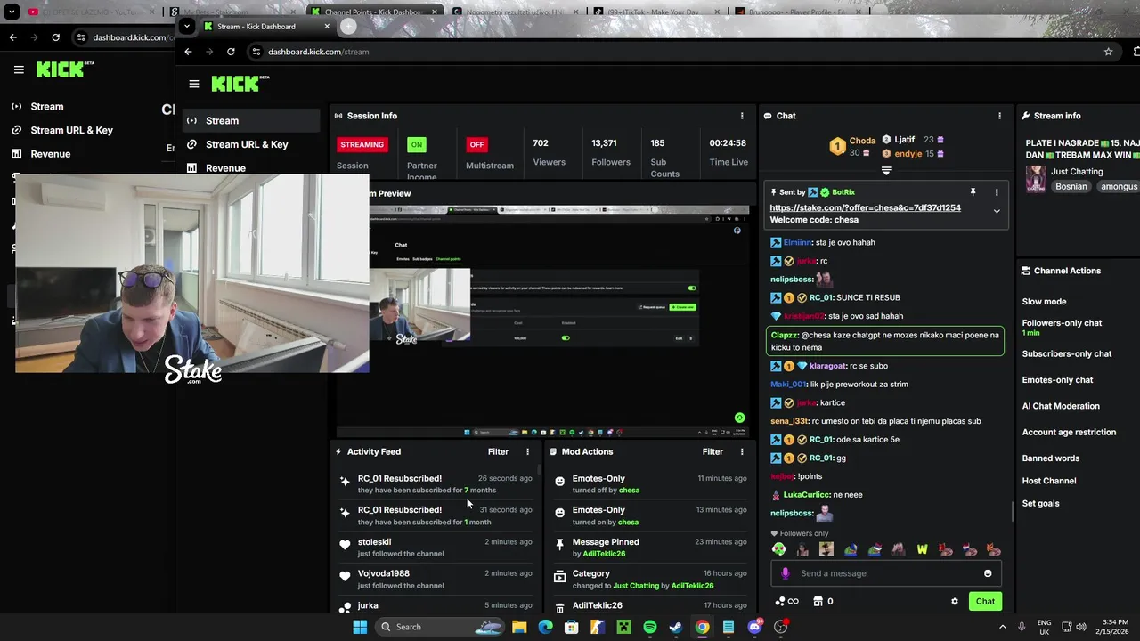This screenshot has height=641, width=1140.
Task: Open the OBS Studio taskbar icon
Action: click(781, 627)
